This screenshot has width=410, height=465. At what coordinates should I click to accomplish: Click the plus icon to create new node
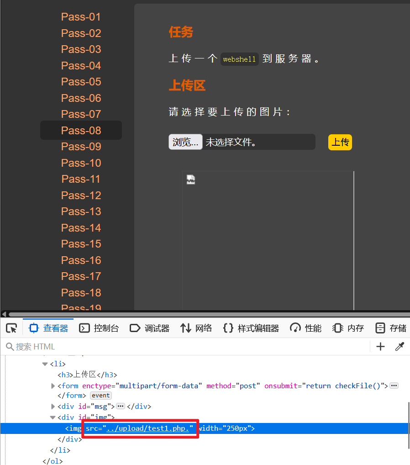(x=380, y=346)
